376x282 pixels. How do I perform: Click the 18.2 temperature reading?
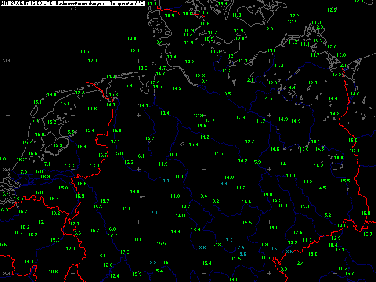(x=55, y=213)
